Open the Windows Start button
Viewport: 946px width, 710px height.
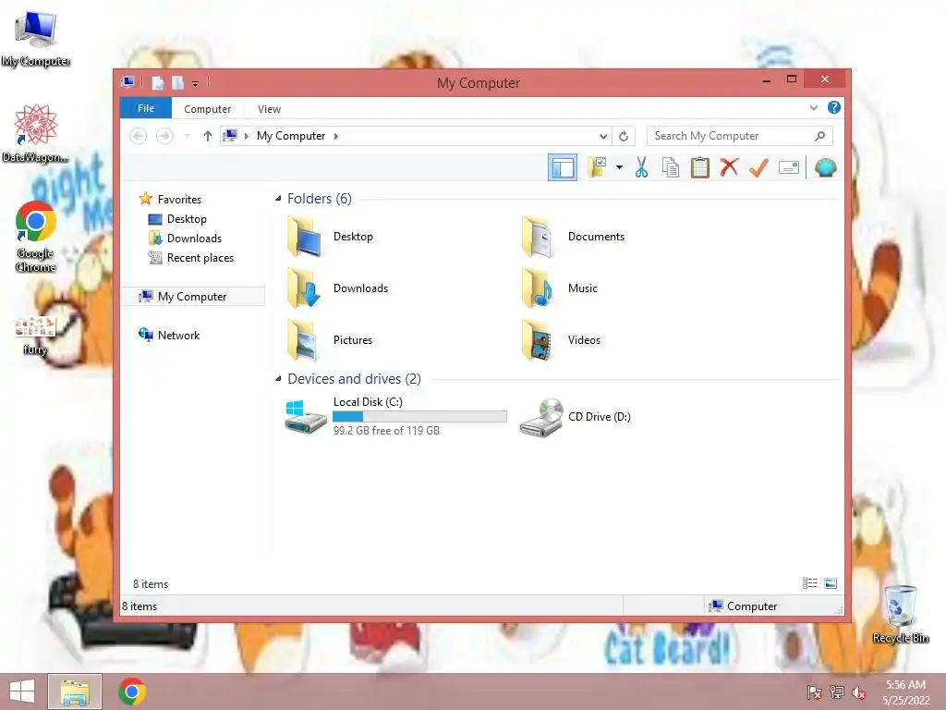[x=22, y=692]
